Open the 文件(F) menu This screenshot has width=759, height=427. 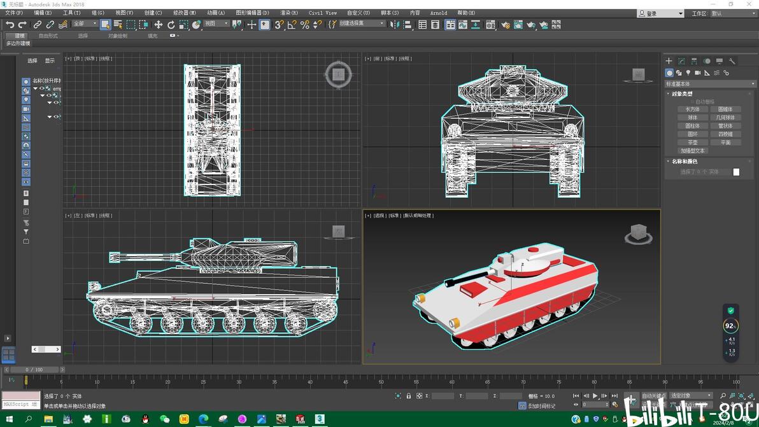[14, 13]
